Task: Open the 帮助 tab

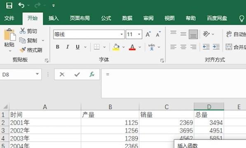Action: point(191,18)
